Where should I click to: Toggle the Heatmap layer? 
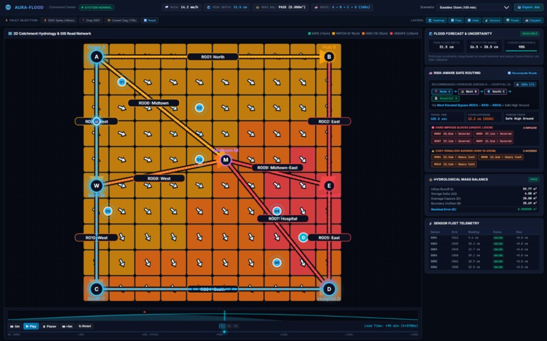click(437, 20)
